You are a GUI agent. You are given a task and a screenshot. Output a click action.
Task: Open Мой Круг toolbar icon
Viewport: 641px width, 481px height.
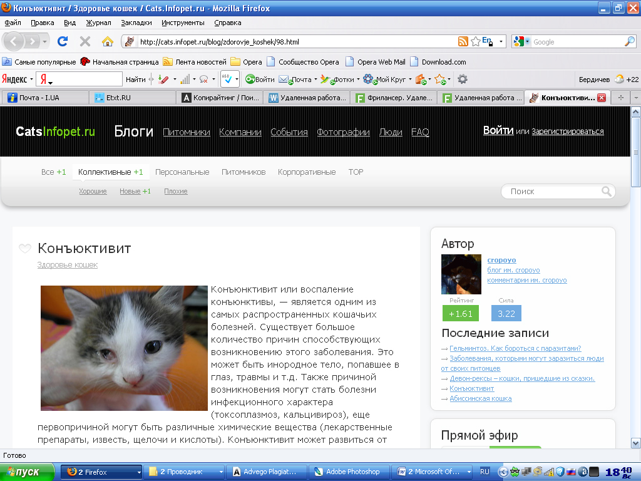point(368,80)
